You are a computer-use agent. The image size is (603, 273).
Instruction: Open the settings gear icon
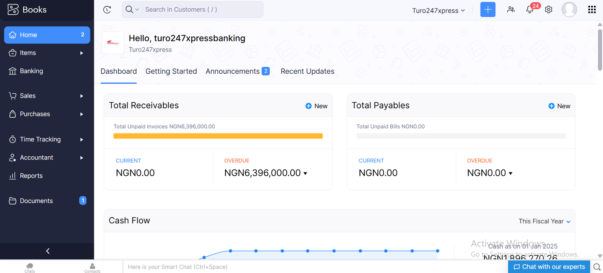549,10
